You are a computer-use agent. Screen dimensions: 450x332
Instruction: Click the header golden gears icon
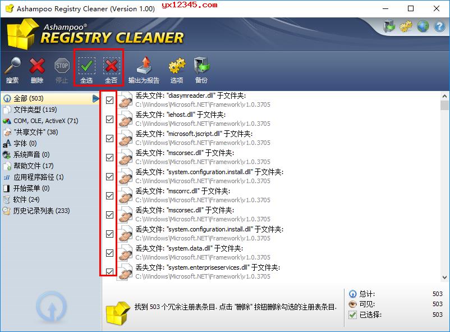[406, 26]
